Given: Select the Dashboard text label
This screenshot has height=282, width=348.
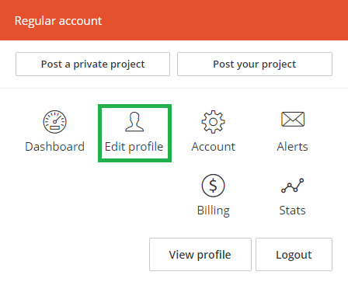Looking at the screenshot, I should [x=54, y=147].
